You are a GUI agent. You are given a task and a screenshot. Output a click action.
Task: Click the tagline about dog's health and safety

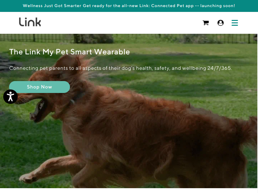121,68
